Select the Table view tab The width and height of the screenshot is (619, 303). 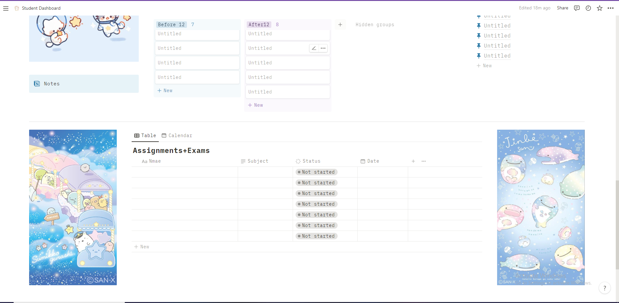pos(145,135)
